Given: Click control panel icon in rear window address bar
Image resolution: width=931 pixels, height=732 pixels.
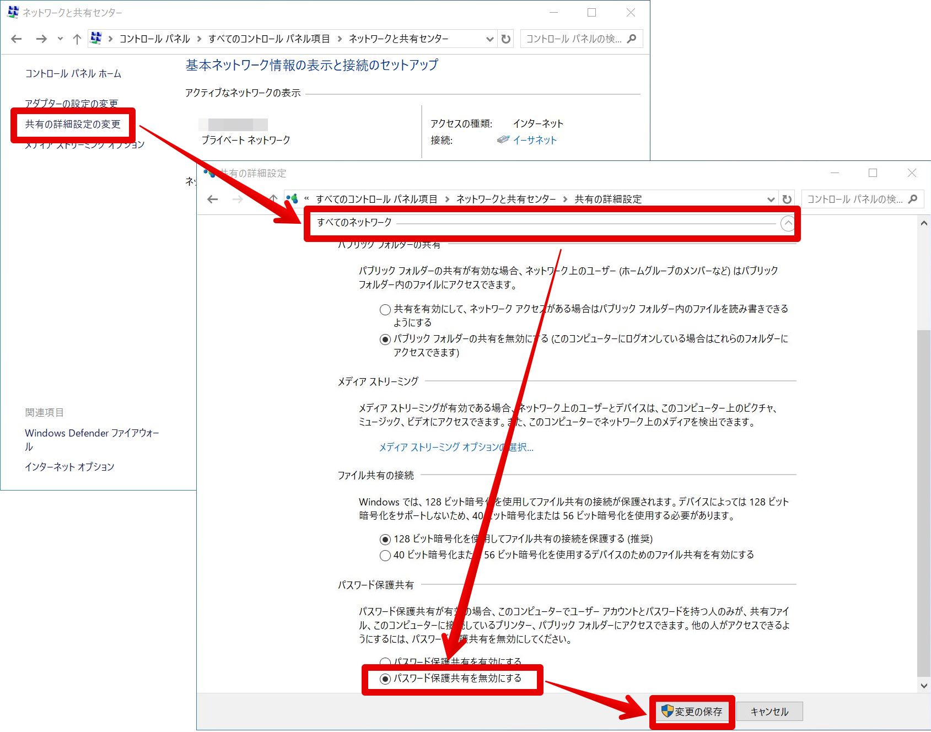Looking at the screenshot, I should point(96,38).
